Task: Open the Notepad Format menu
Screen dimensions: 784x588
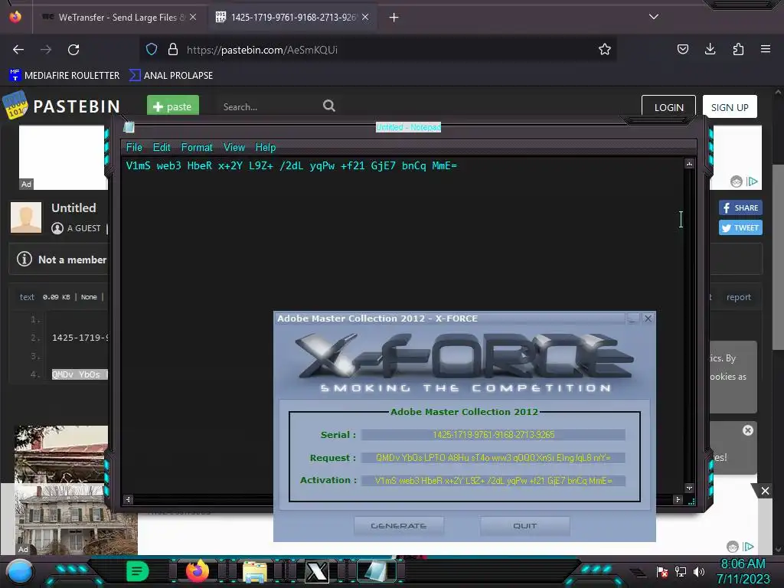Action: (197, 148)
